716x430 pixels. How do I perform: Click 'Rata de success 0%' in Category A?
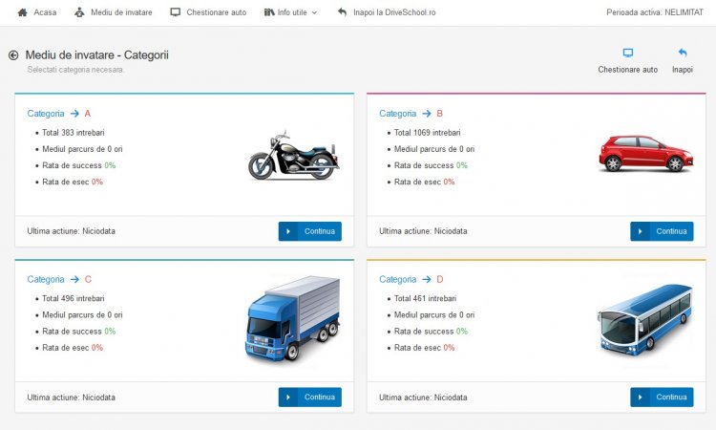[79, 165]
